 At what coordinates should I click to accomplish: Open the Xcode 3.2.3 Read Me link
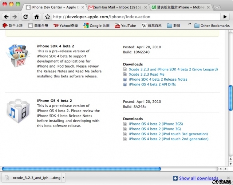coord(146,74)
